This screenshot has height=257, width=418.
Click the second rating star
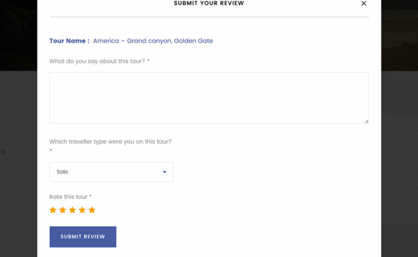(x=63, y=210)
